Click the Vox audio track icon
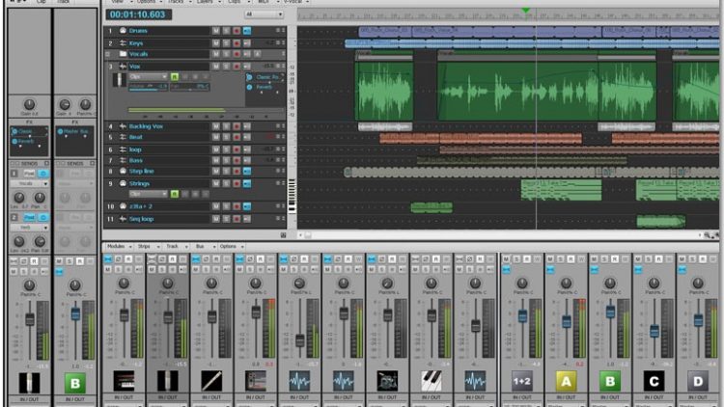This screenshot has width=724, height=407. (x=123, y=67)
